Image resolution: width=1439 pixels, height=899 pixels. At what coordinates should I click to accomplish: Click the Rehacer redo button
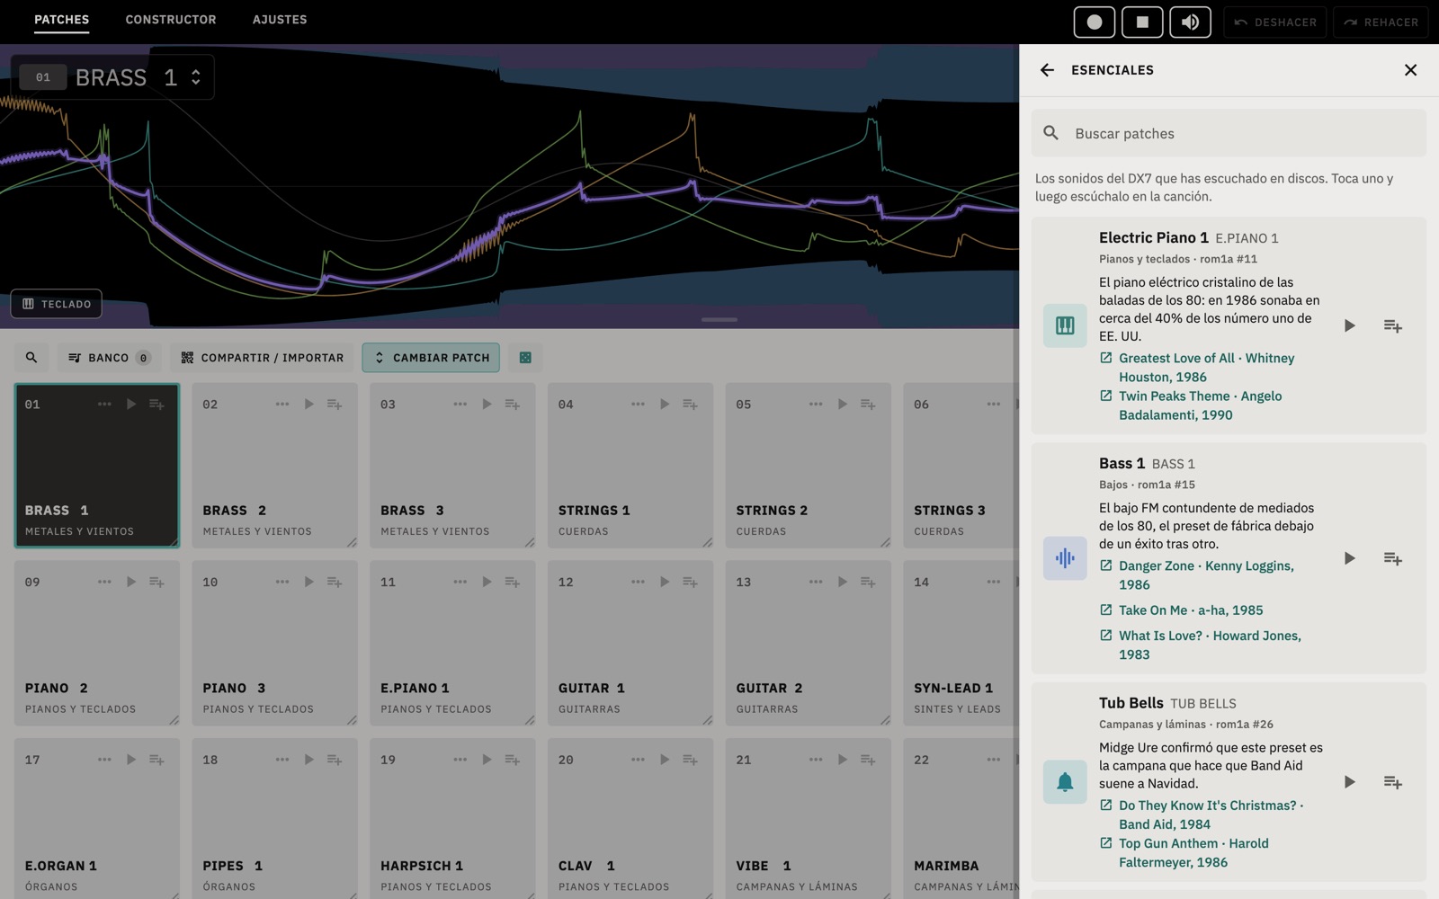click(1381, 22)
